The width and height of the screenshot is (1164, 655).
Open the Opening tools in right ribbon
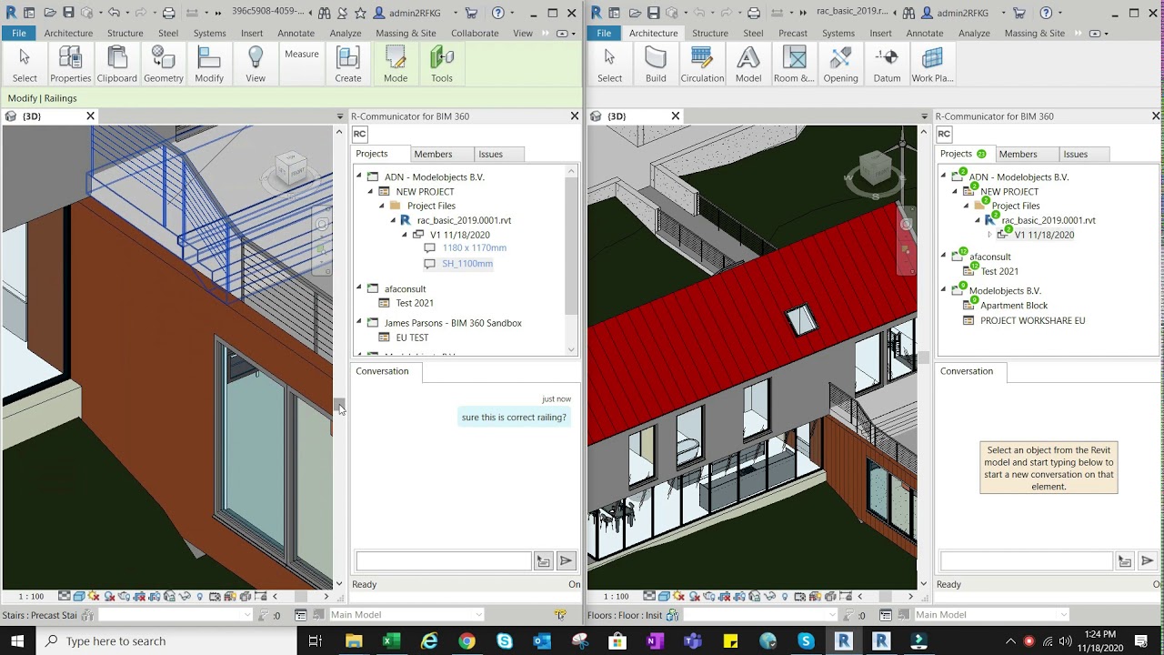(840, 65)
